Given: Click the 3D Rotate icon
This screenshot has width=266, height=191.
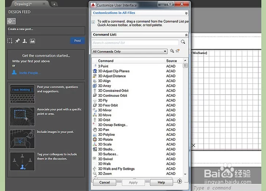Looking at the screenshot, I should (95, 139).
